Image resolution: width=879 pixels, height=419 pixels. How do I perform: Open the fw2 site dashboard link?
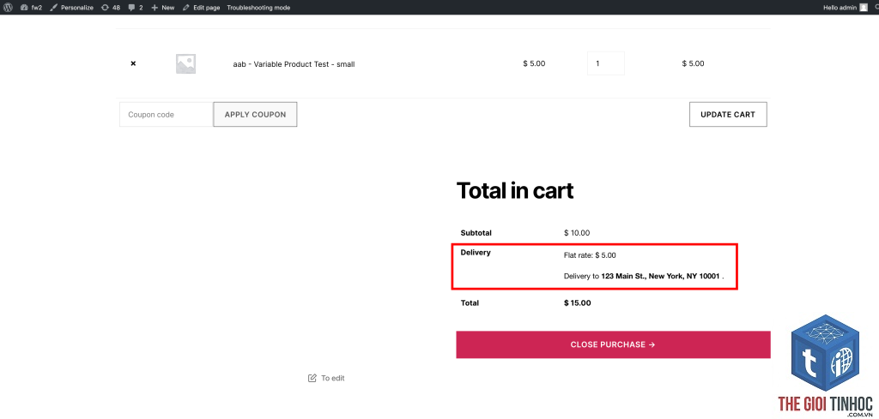[x=32, y=8]
